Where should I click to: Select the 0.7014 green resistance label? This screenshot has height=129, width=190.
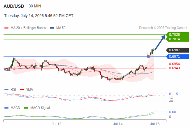(174, 39)
